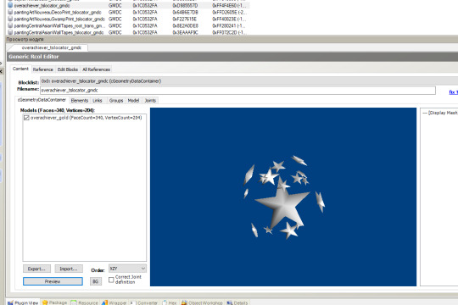Click the star mesh 3D preview
This screenshot has width=458, height=305.
tap(283, 197)
